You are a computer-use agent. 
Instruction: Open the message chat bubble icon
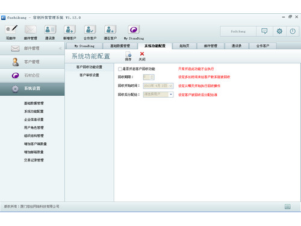[264, 31]
